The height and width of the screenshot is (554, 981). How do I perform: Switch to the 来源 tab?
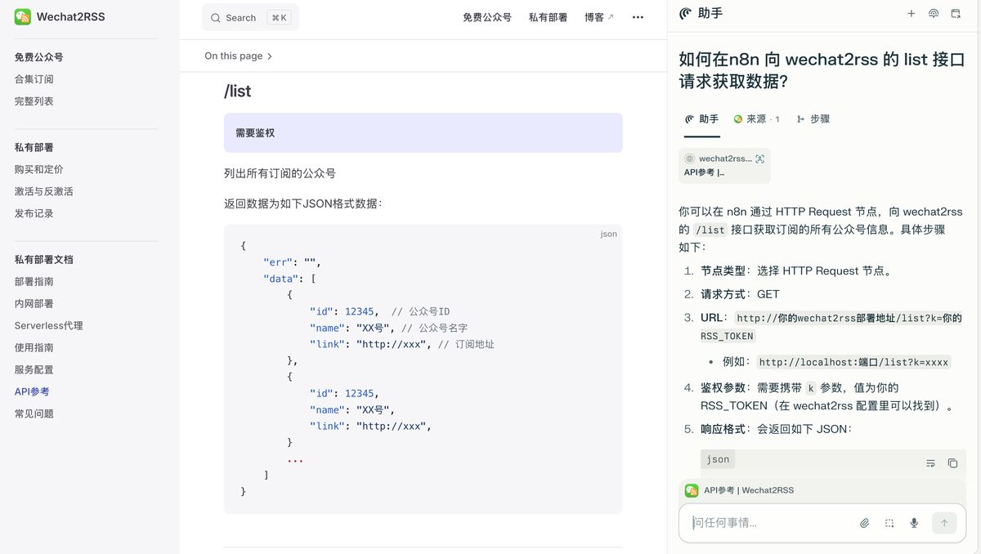[756, 118]
